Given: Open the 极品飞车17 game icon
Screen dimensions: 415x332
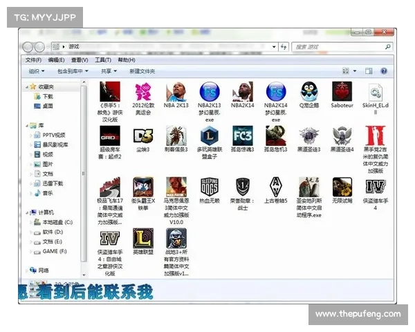Looking at the screenshot, I should pos(110,187).
